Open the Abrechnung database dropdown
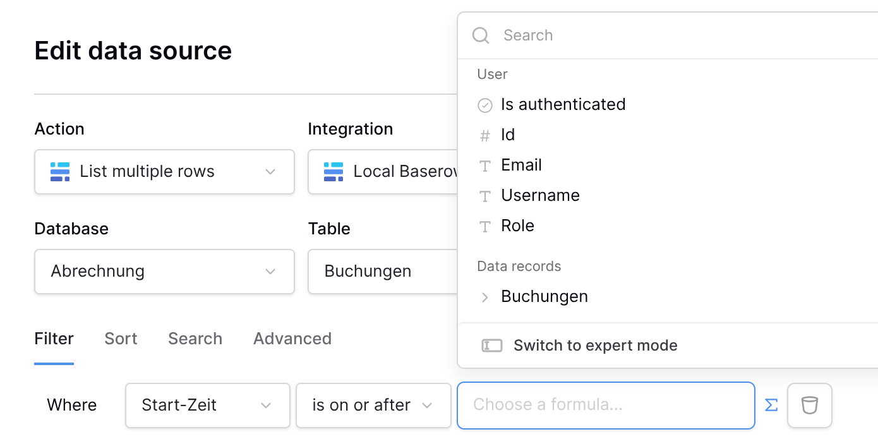Viewport: 878px width, 439px height. click(x=164, y=272)
